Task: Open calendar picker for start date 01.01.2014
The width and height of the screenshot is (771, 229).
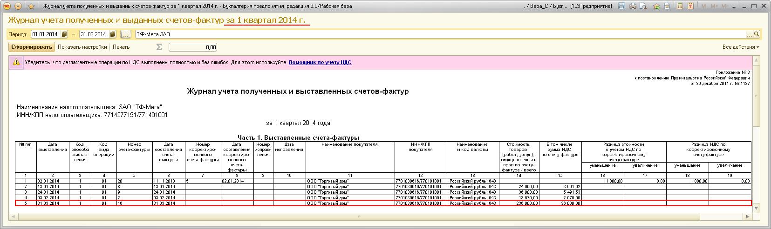Action: point(64,34)
